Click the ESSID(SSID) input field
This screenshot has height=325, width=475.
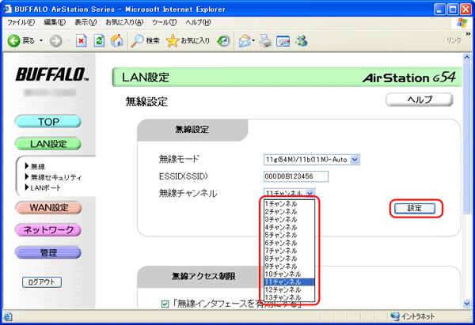[x=296, y=176]
